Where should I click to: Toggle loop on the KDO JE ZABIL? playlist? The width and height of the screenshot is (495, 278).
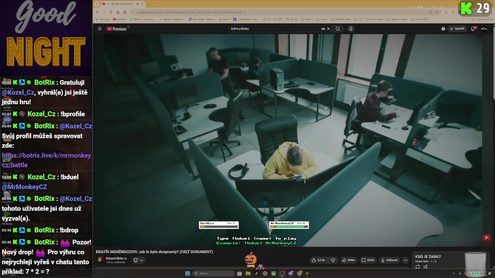tap(417, 267)
